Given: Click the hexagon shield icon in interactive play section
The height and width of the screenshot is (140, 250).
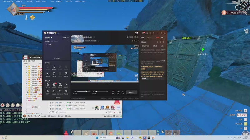Looking at the screenshot, I should click(x=54, y=67).
